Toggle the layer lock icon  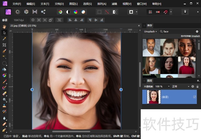point(197,87)
